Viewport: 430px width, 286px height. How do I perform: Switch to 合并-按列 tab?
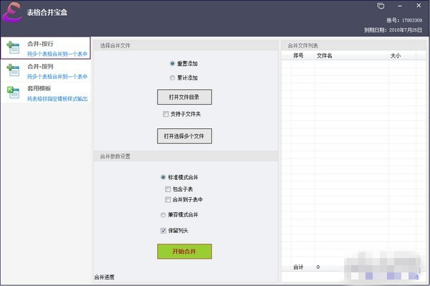point(46,70)
